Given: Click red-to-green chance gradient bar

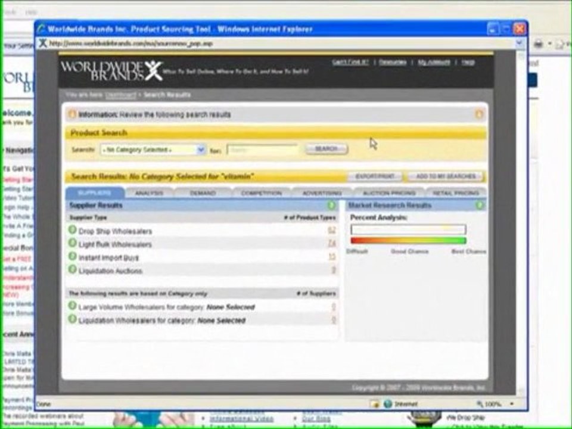Looking at the screenshot, I should coord(408,240).
